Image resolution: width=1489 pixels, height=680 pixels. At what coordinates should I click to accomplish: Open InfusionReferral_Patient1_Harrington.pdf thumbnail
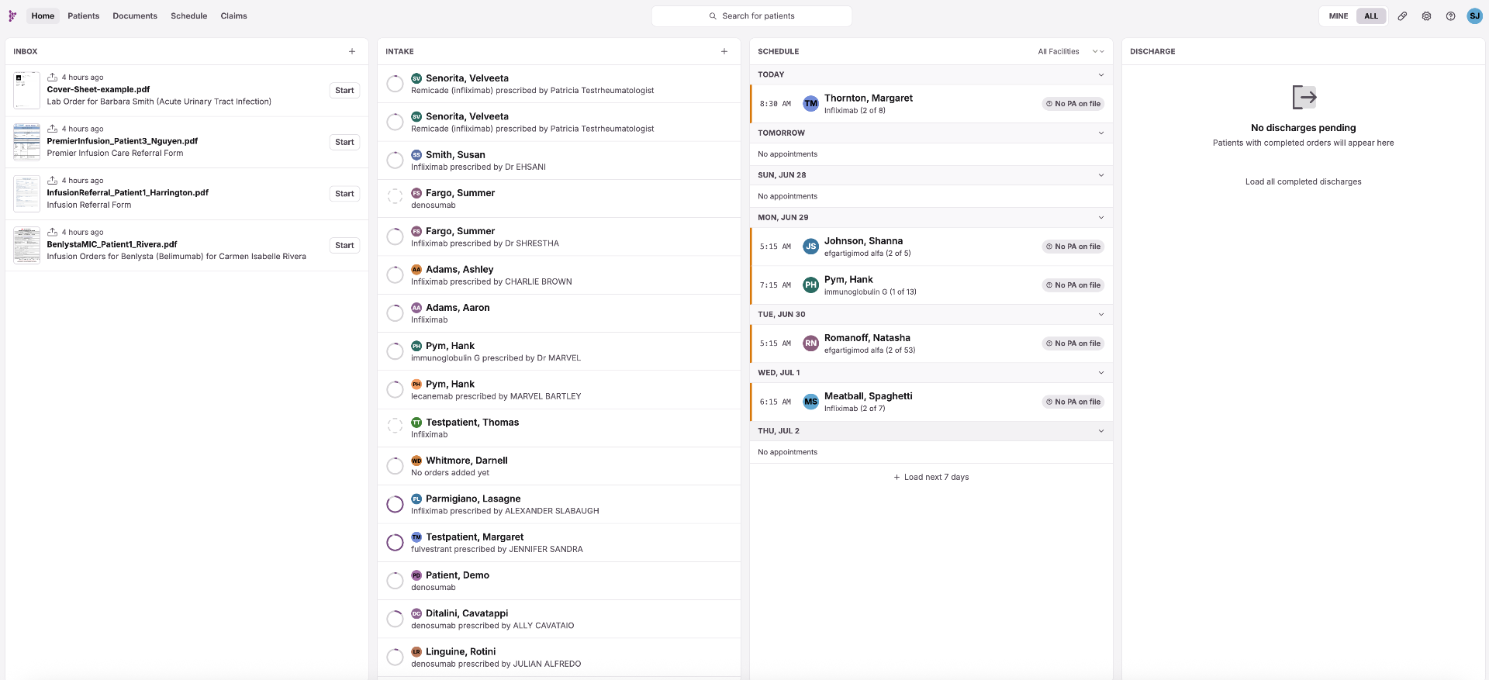click(26, 194)
